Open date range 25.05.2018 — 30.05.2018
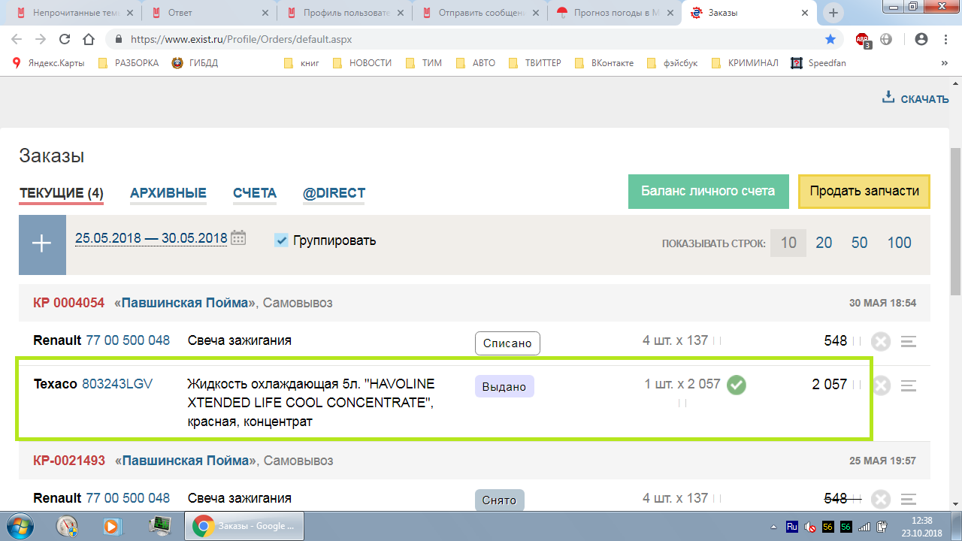962x541 pixels. coord(151,238)
